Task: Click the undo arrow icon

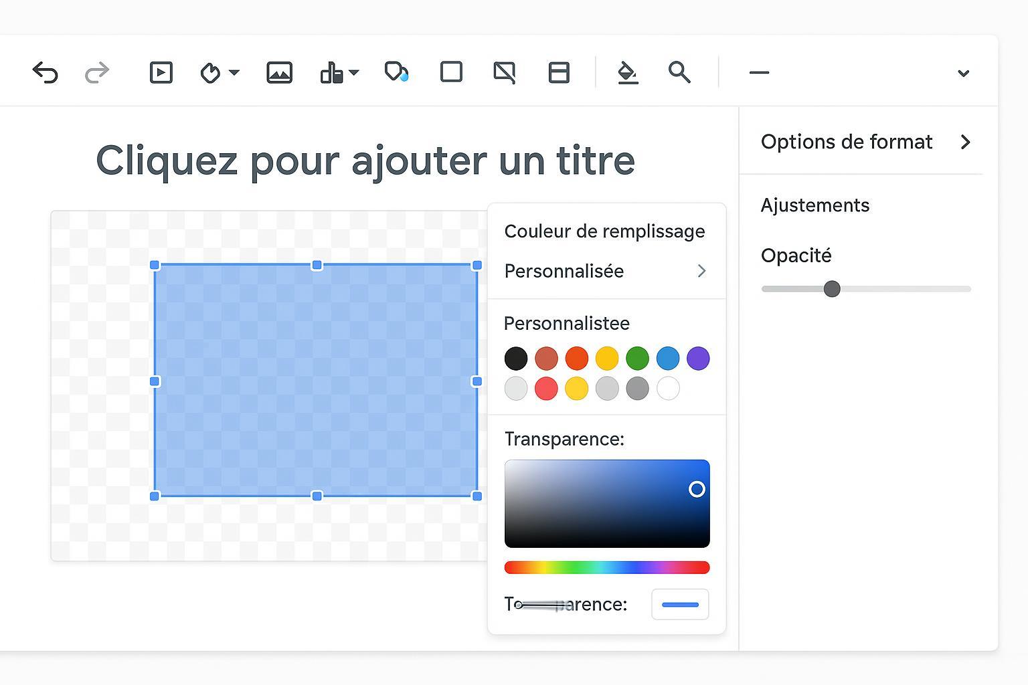Action: [45, 72]
